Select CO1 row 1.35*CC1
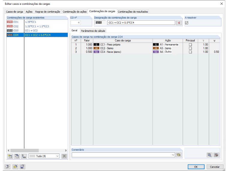The width and height of the screenshot is (228, 171). click(x=37, y=22)
